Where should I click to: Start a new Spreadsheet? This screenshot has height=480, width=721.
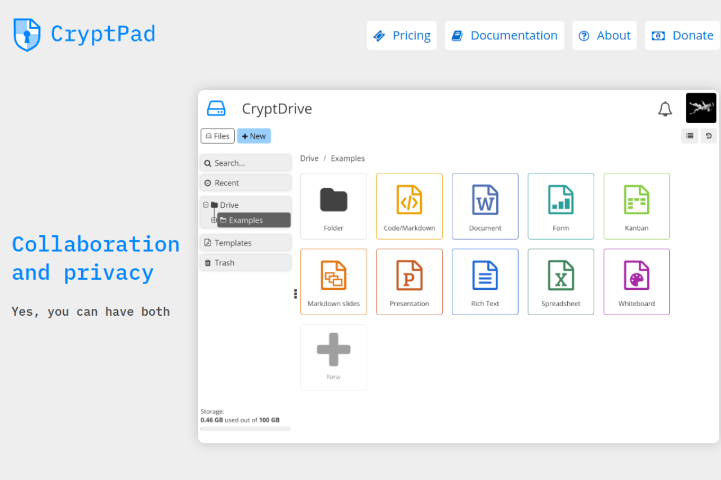click(560, 281)
